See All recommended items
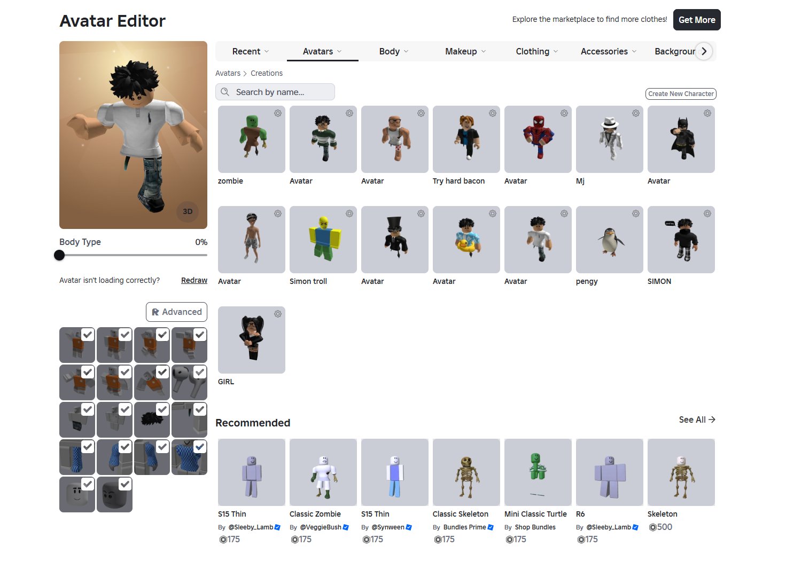 click(x=697, y=419)
